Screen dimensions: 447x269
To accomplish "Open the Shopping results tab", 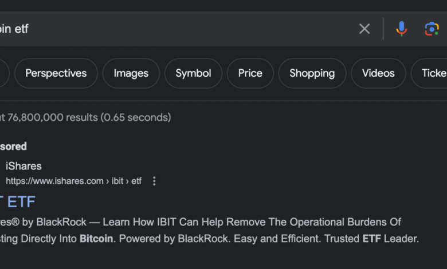I will (312, 73).
